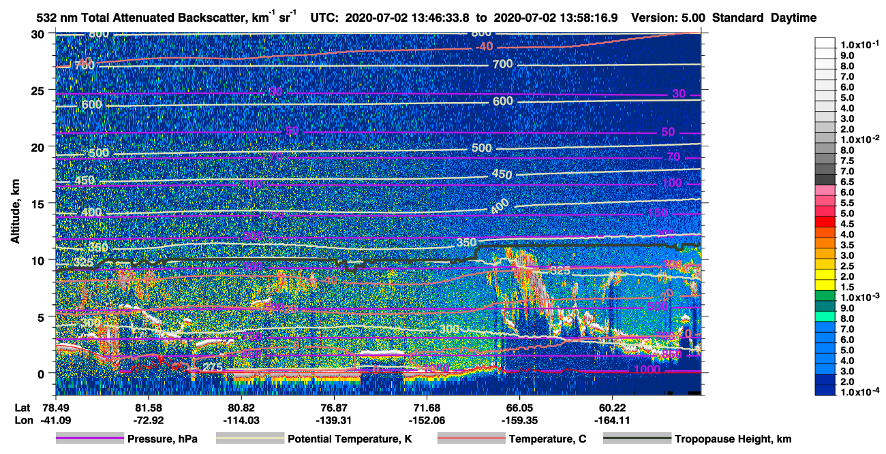Click the 'Version: 5.00' text
Screen dimensions: 886x454
669,18
